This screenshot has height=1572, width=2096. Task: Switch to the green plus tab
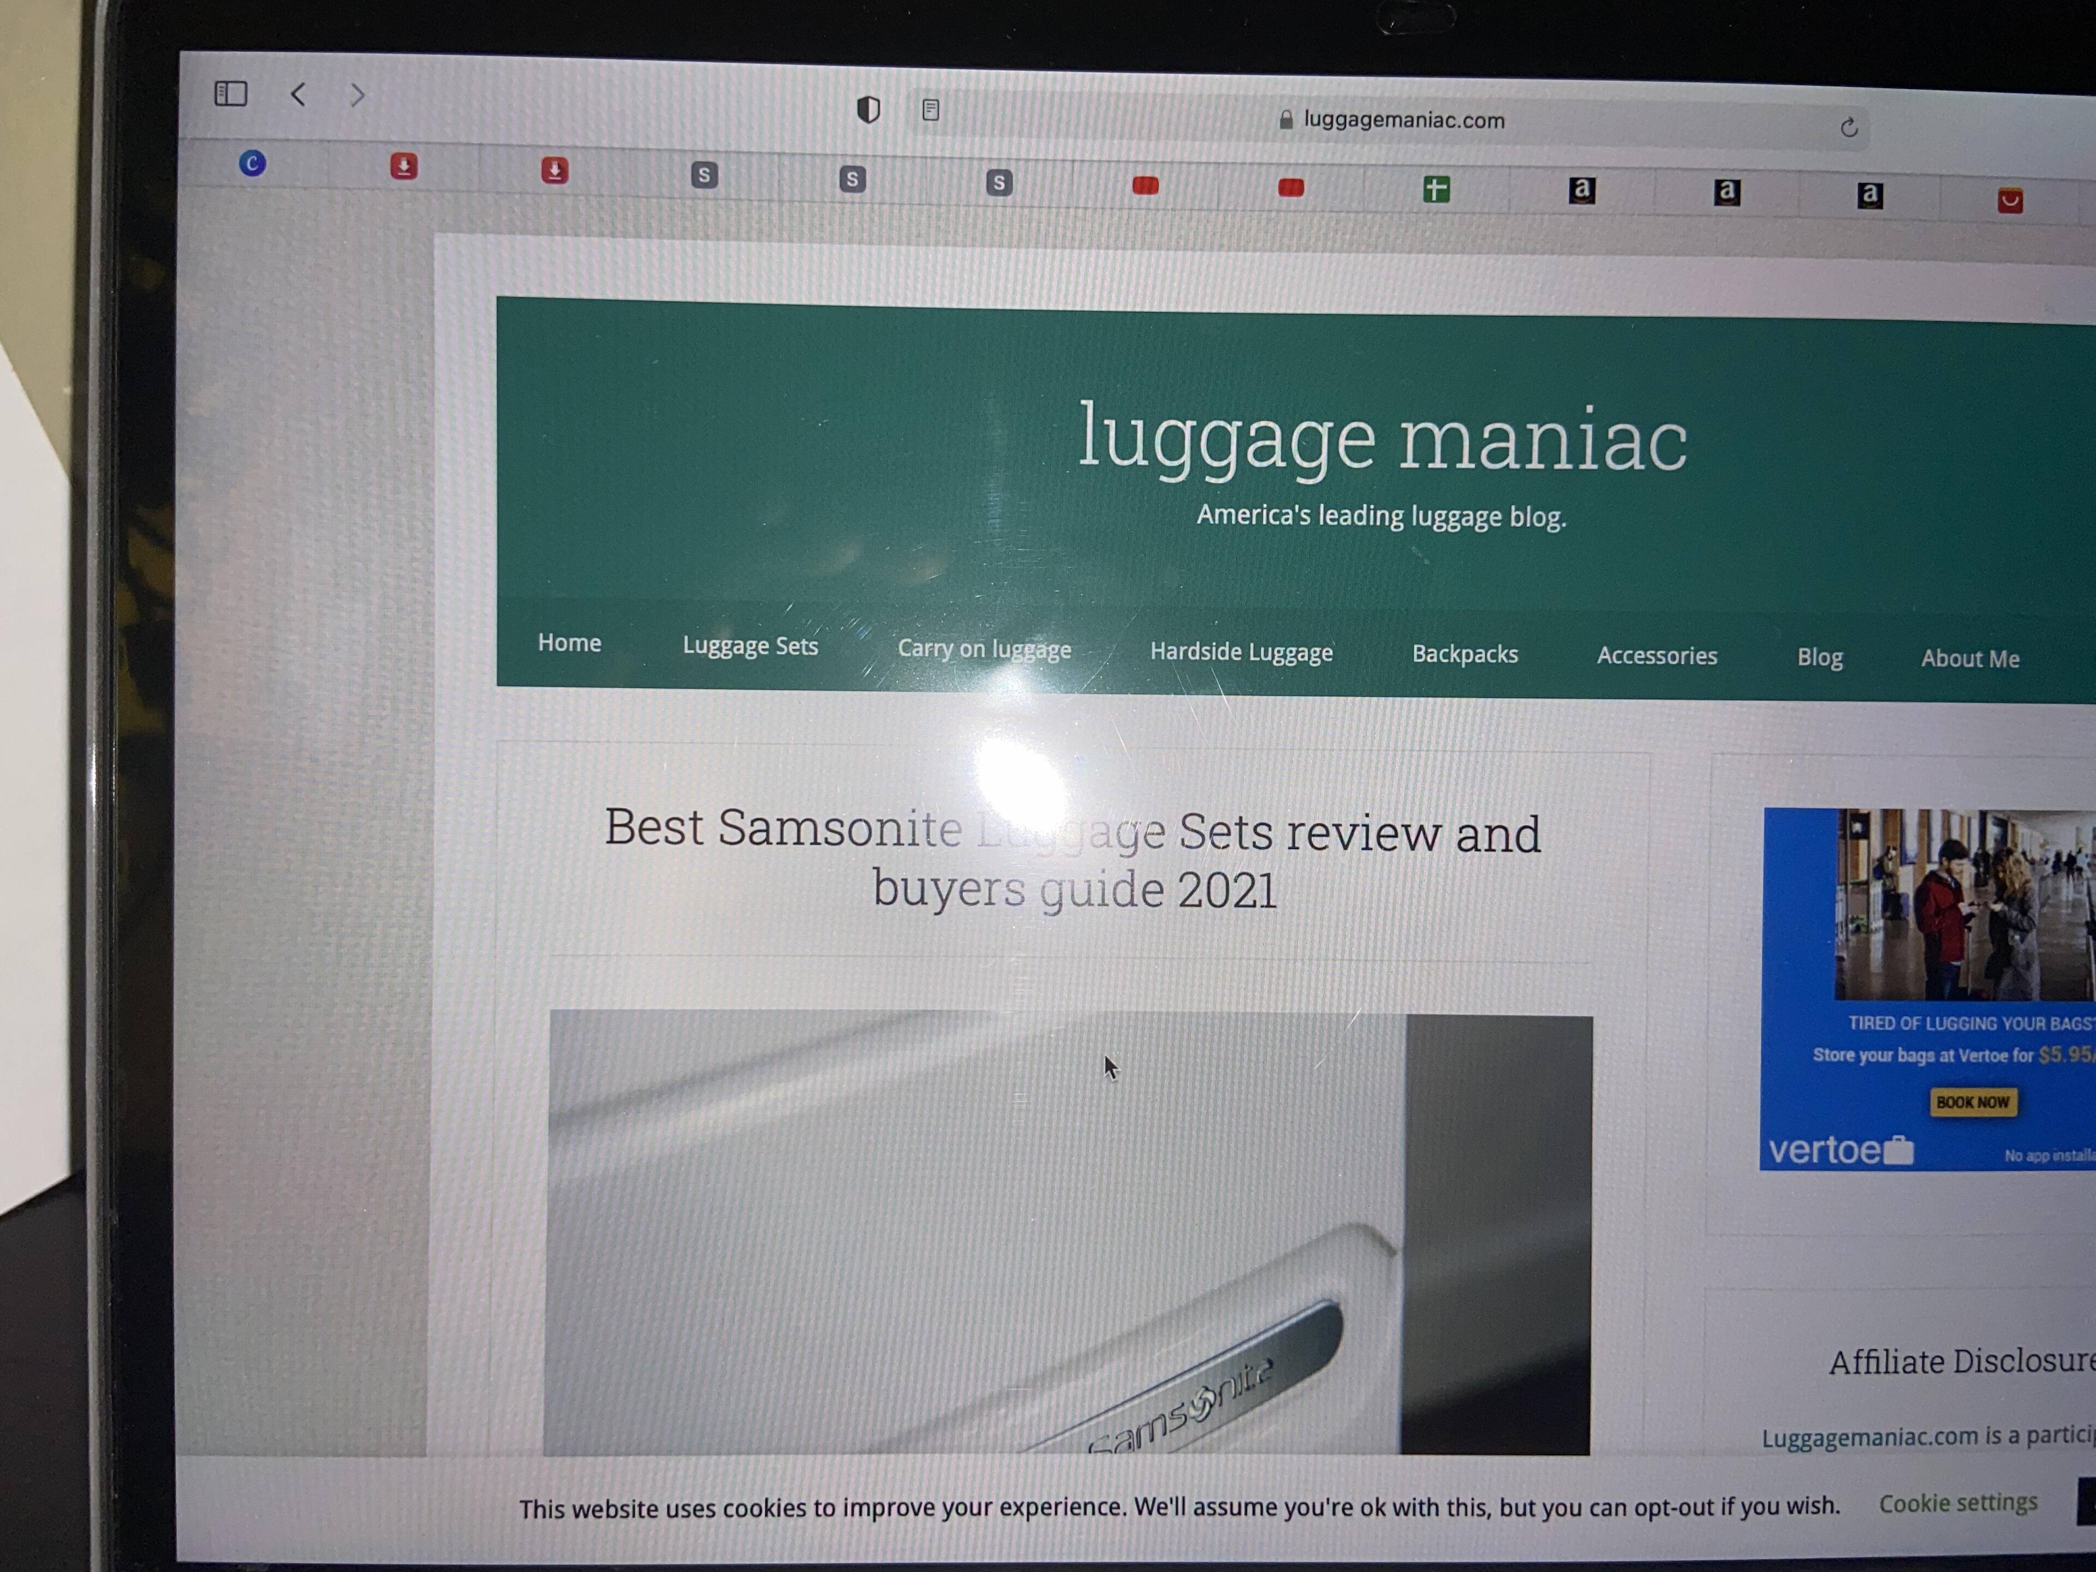click(1436, 189)
